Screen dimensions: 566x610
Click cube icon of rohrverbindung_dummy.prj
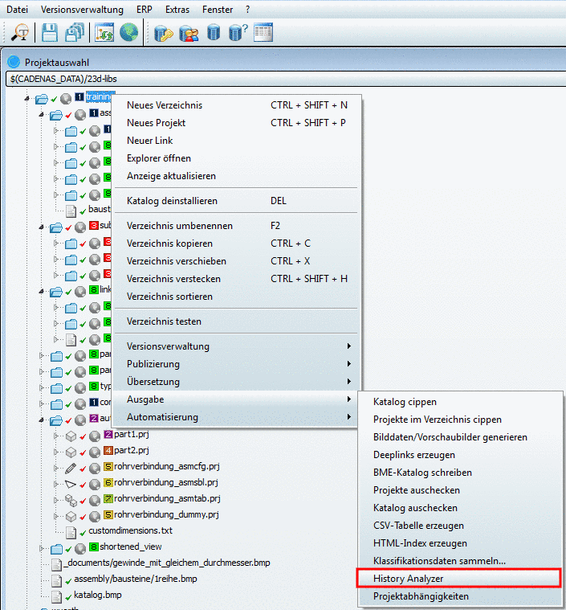[71, 517]
